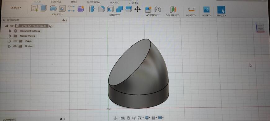Click the Fit zoom window icon
Viewport: 270px width, 121px height.
139,118
